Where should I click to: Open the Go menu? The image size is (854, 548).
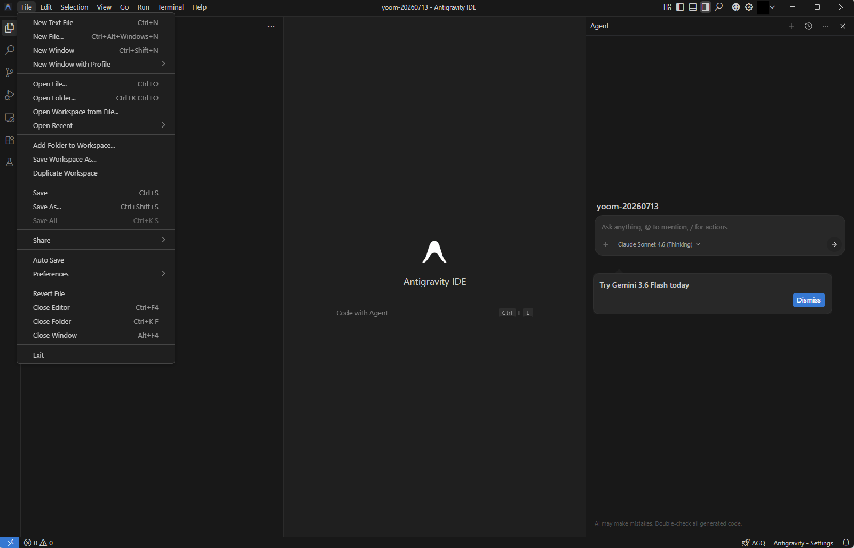tap(124, 7)
